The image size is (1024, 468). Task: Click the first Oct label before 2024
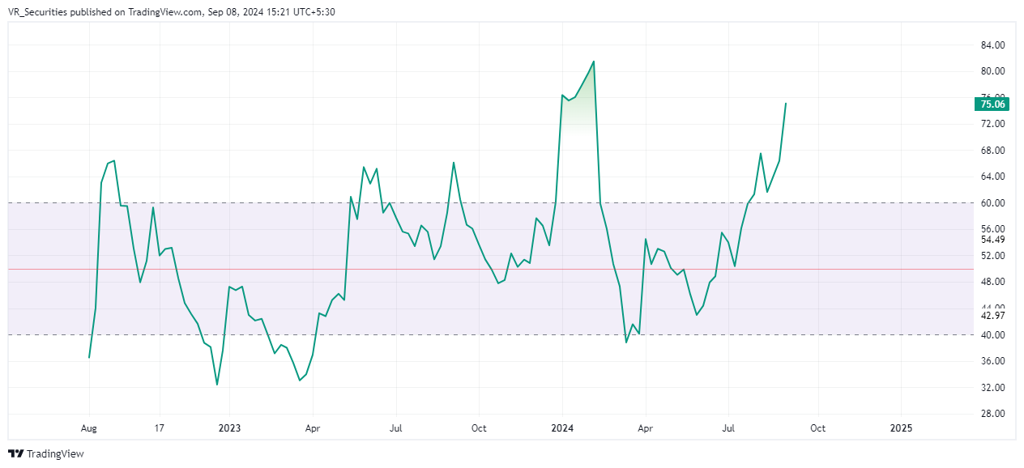479,428
